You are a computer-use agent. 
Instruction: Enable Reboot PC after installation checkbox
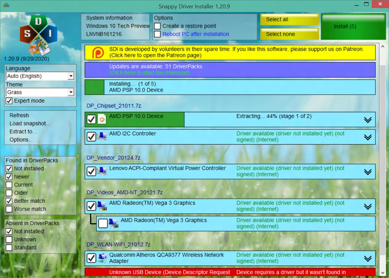(x=158, y=34)
